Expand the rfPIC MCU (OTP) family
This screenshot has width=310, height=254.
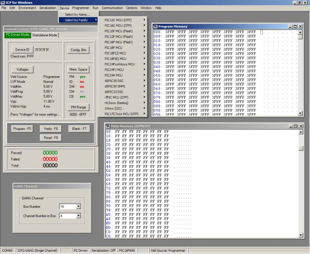122,97
